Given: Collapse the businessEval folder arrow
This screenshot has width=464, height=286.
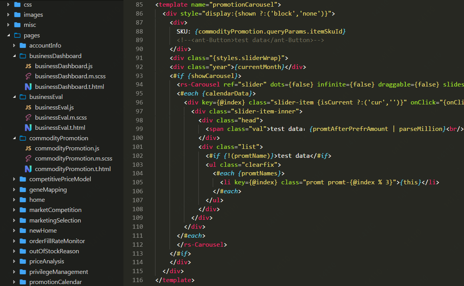Looking at the screenshot, I should 14,97.
